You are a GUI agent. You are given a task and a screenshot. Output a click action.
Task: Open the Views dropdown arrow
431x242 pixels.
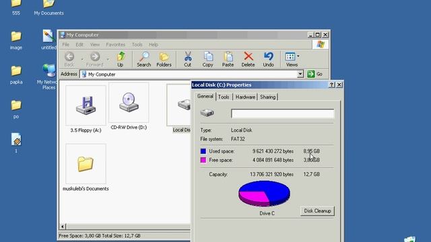tap(298, 56)
